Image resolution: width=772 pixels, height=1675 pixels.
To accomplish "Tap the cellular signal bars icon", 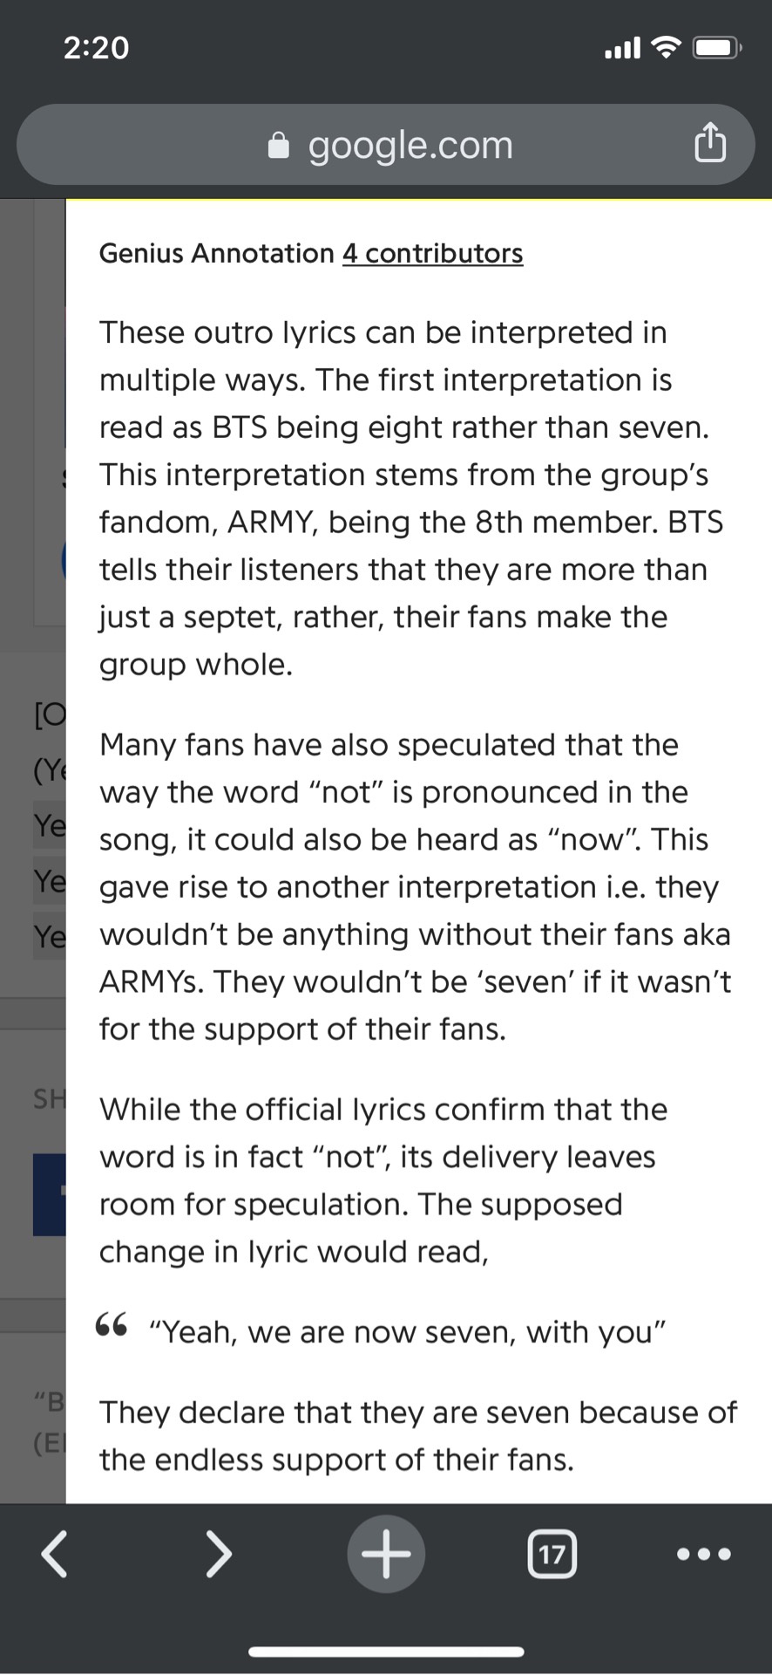I will [x=622, y=48].
